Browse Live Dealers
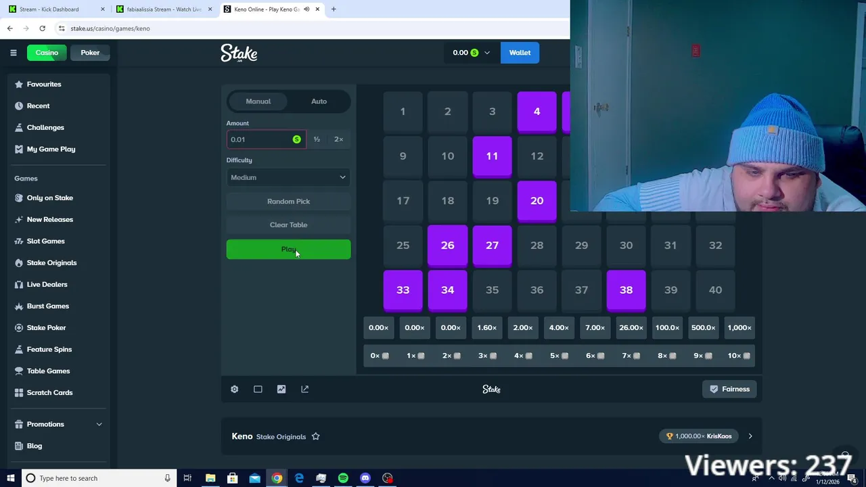This screenshot has height=487, width=866. tap(47, 284)
